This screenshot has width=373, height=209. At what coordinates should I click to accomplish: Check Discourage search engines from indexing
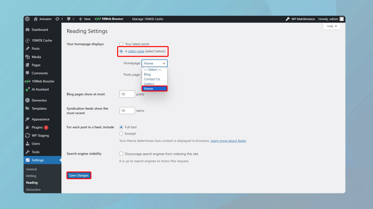point(121,154)
